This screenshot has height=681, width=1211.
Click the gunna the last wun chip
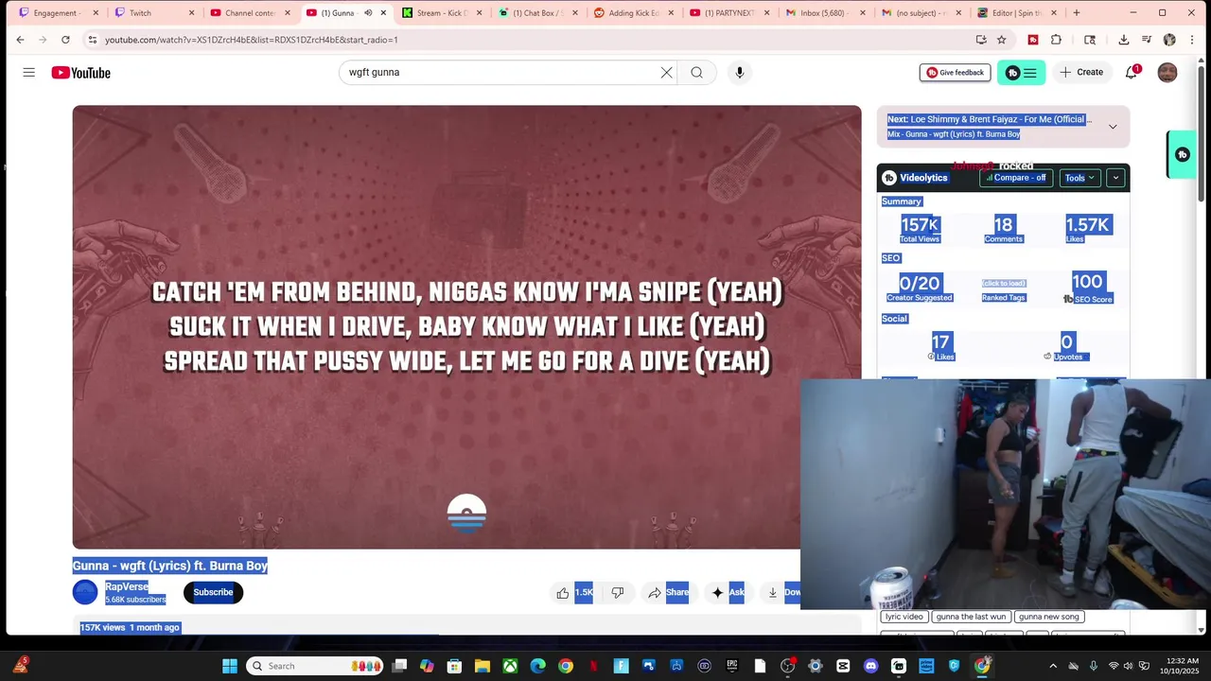pos(971,617)
